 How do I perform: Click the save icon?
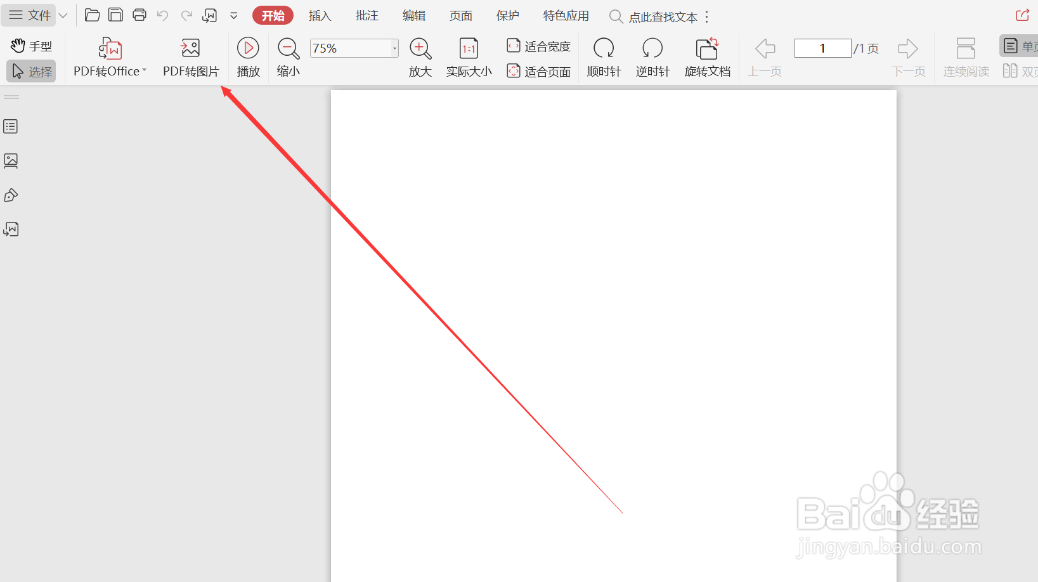pyautogui.click(x=115, y=15)
